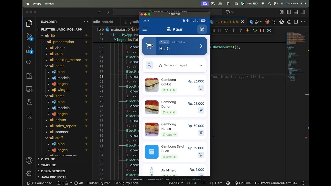Add Gembong Coklat to cart
The height and width of the screenshot is (186, 331).
coord(201,88)
